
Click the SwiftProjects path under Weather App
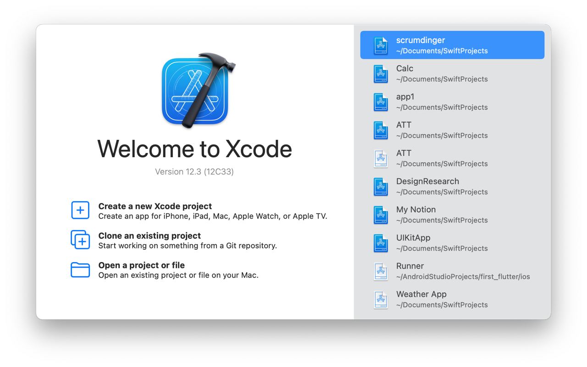[442, 305]
